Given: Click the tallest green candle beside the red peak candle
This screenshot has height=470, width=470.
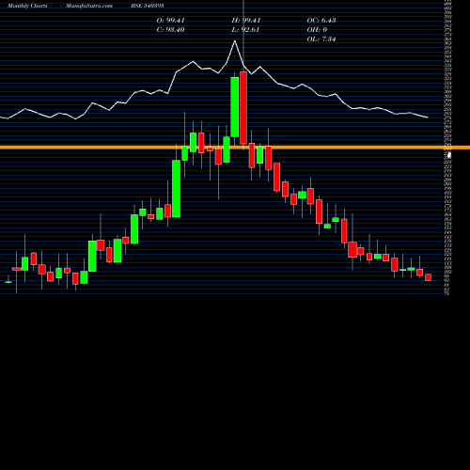Looking at the screenshot, I should [x=235, y=107].
